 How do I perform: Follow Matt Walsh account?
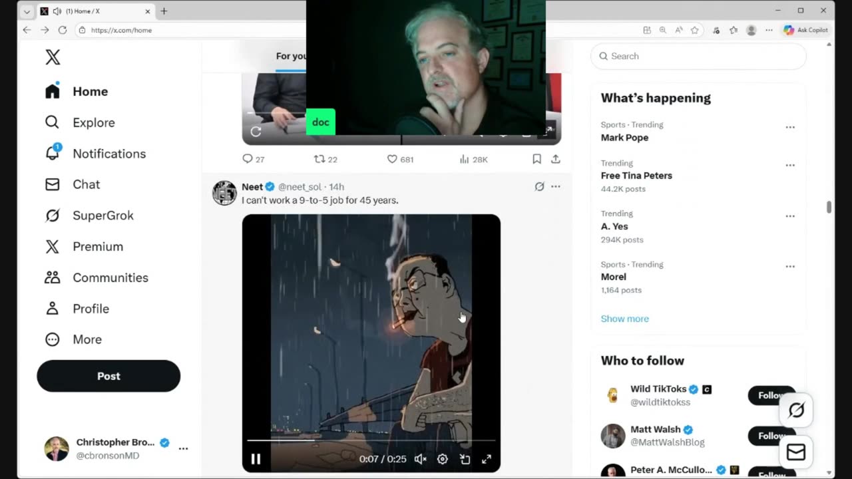tap(771, 436)
